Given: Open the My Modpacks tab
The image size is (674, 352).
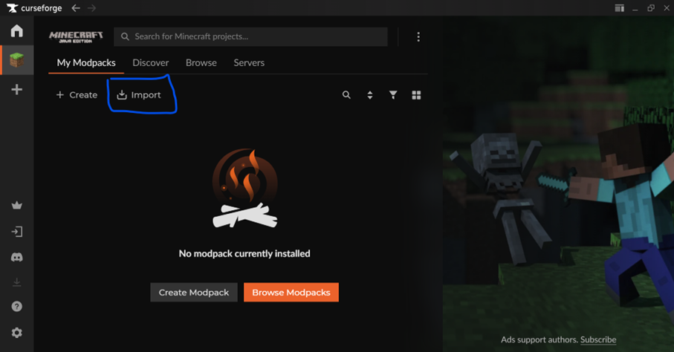Looking at the screenshot, I should [x=86, y=62].
